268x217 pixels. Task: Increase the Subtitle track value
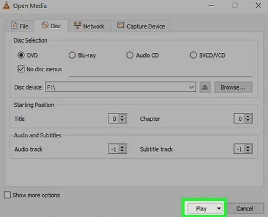point(248,147)
